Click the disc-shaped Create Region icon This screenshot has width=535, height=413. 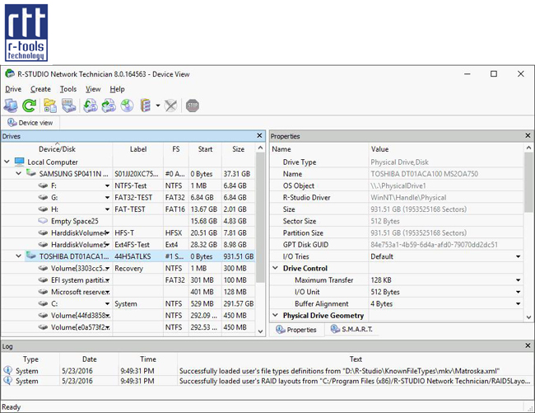click(127, 106)
